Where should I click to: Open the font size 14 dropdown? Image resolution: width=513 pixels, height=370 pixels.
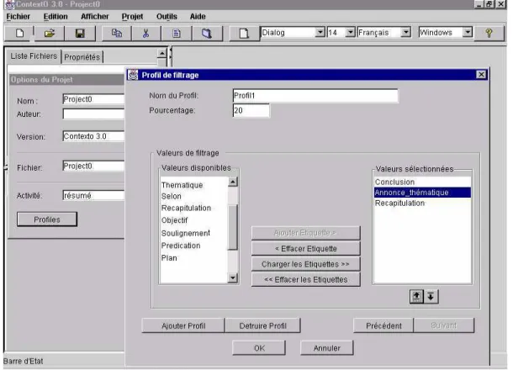coord(350,32)
